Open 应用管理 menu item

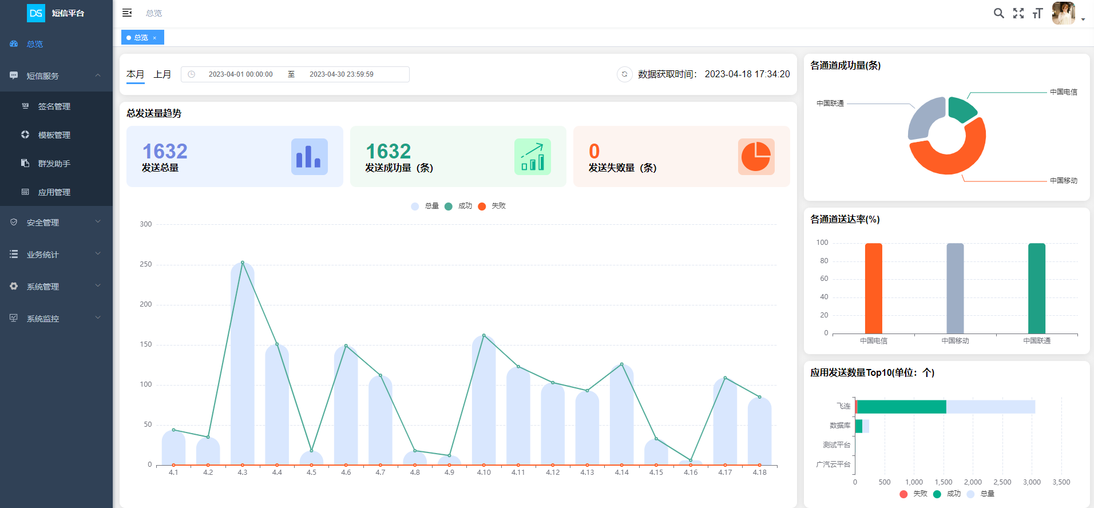pyautogui.click(x=56, y=192)
